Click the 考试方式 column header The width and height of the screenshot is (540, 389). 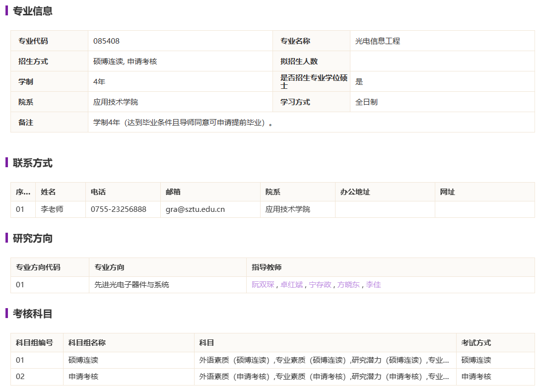[x=476, y=343]
